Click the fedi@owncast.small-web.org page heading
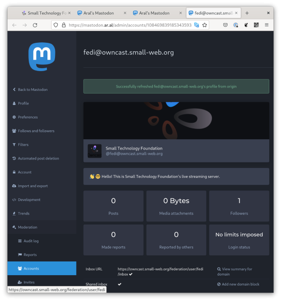Screen dimensions: 281x301 (128, 52)
